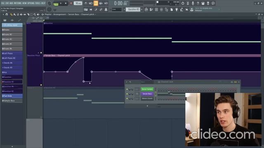The image size is (264, 148).
Task: Toggle the loop recording icon
Action: click(106, 3)
